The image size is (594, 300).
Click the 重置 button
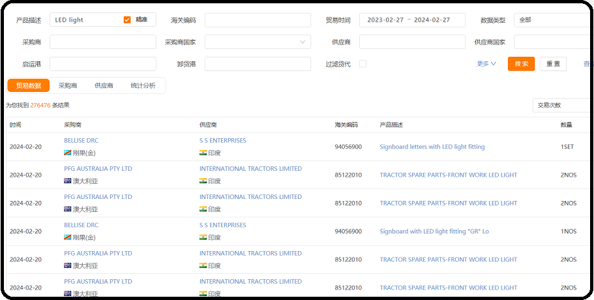(x=553, y=64)
